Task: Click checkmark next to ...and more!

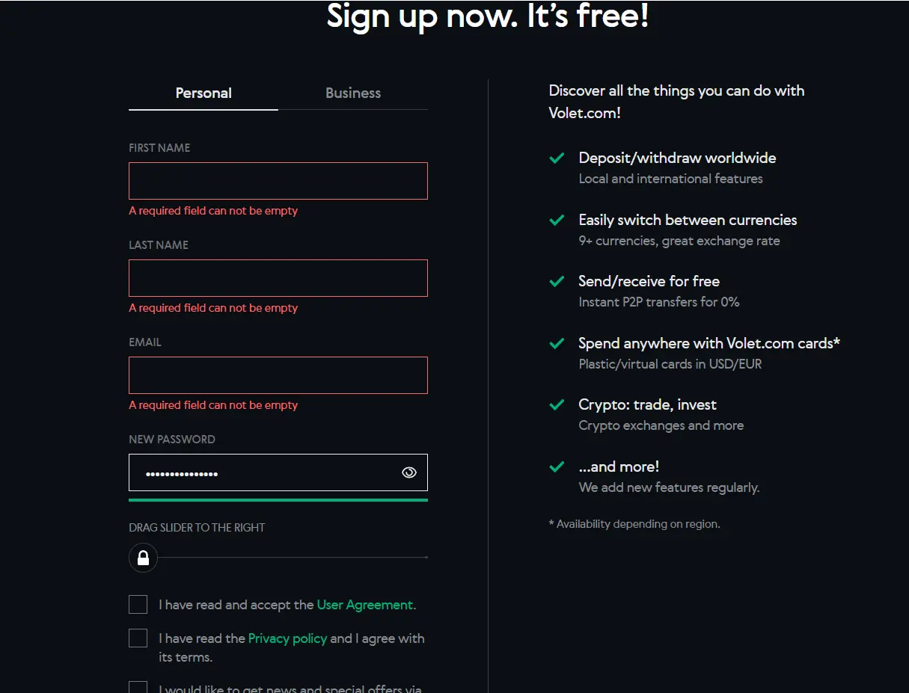Action: pos(557,467)
